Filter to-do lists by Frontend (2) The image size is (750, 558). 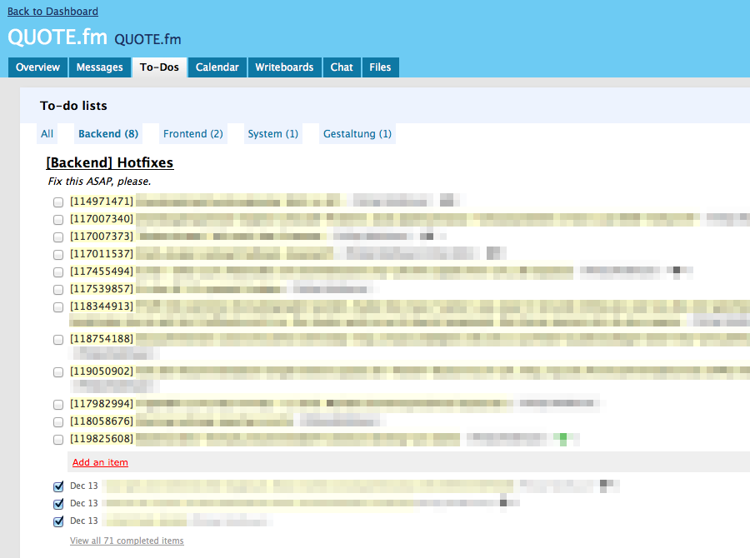[x=192, y=134]
